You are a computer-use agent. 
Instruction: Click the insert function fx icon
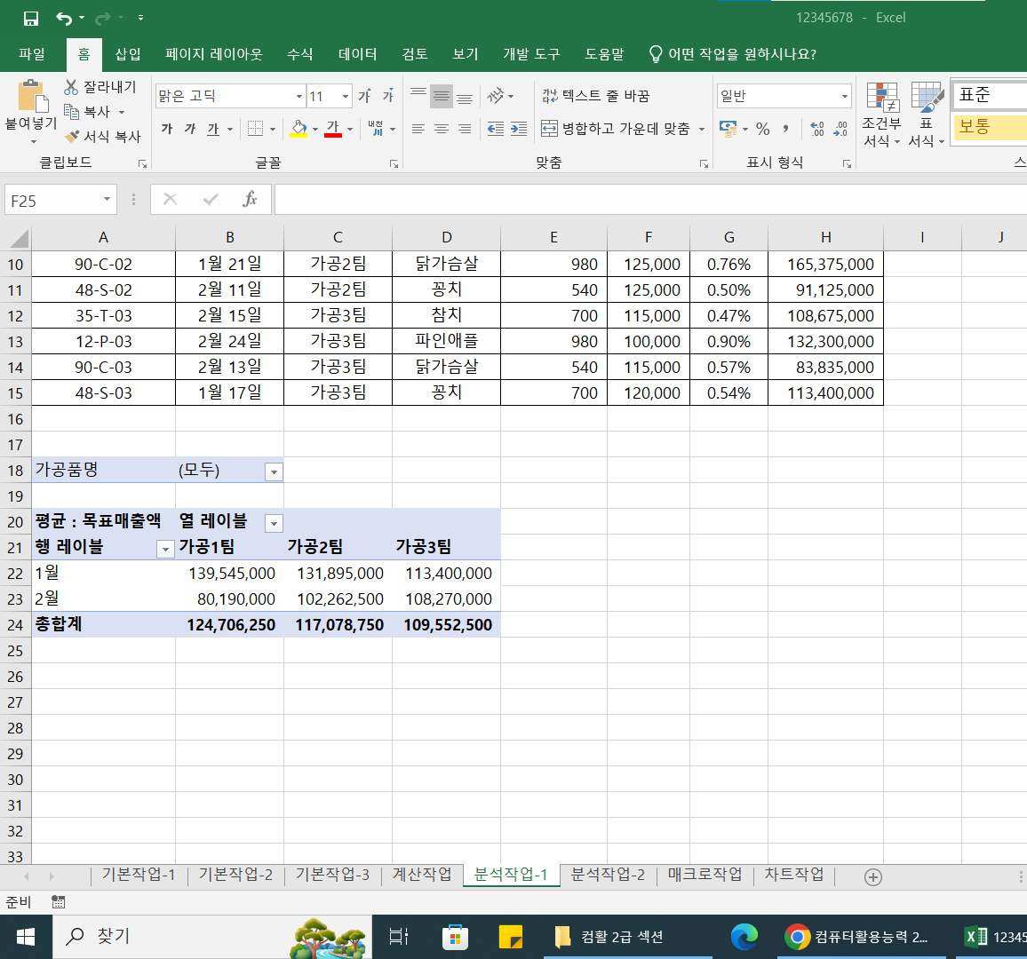[x=250, y=200]
